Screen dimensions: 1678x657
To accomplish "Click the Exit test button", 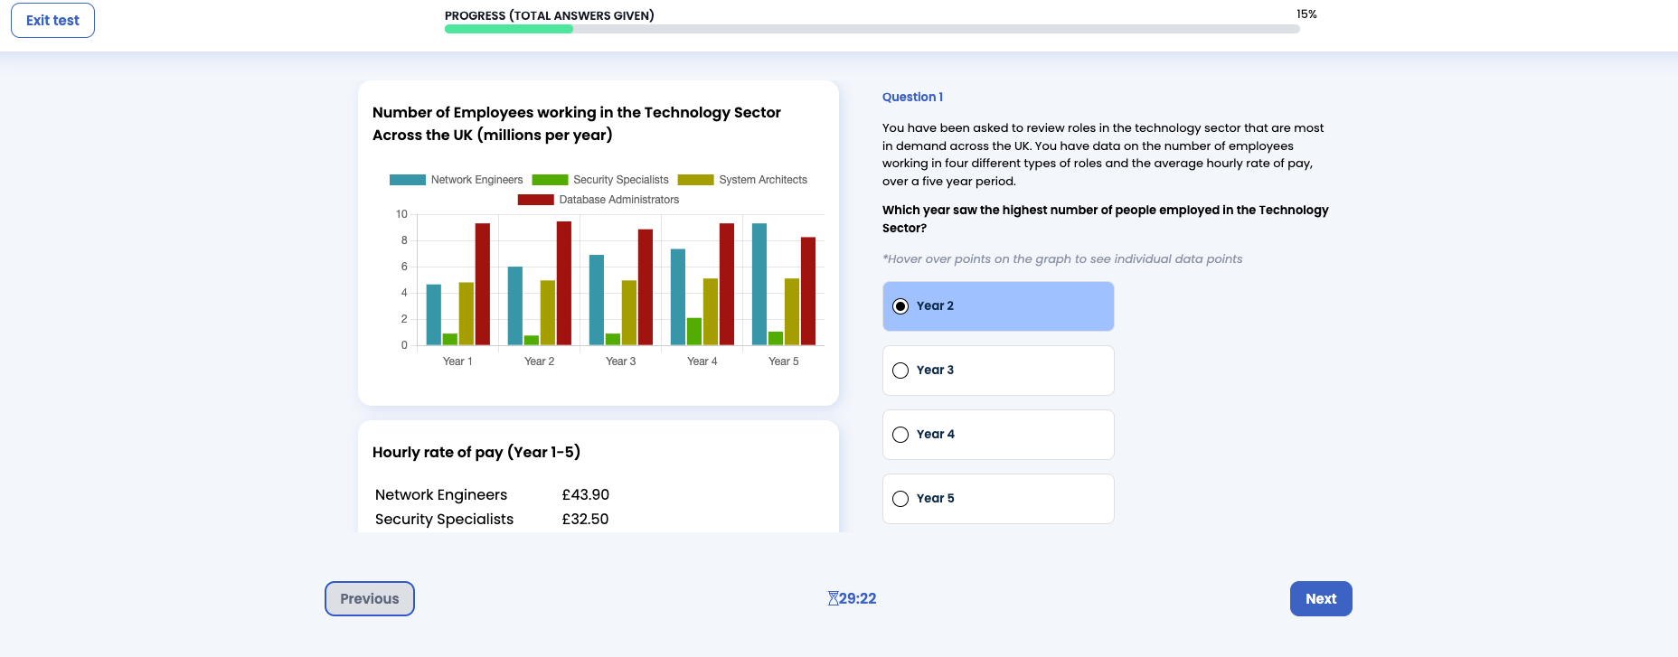I will [x=52, y=21].
